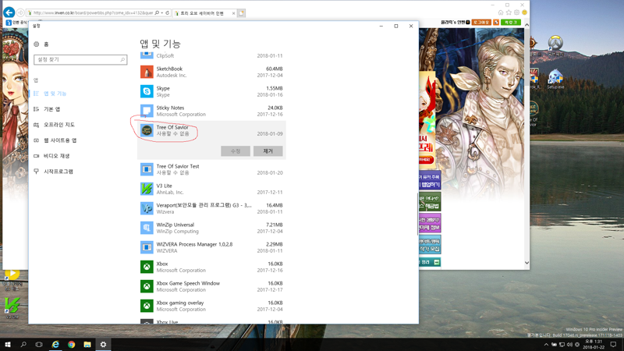Open taskbar search magnifier

pos(23,344)
